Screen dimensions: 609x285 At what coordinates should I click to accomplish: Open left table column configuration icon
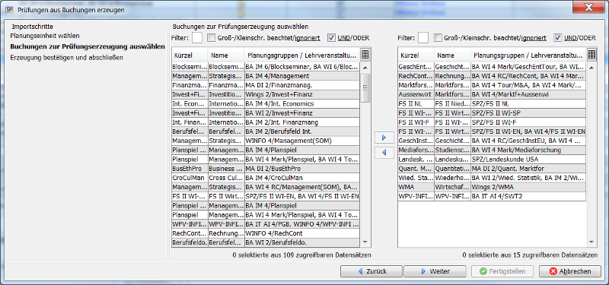pyautogui.click(x=365, y=55)
